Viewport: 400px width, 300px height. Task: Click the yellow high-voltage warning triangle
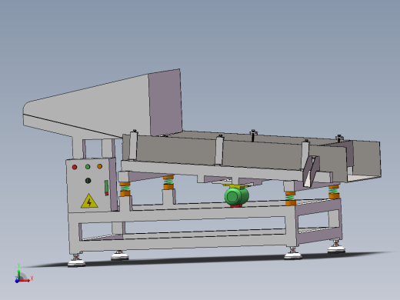89,201
